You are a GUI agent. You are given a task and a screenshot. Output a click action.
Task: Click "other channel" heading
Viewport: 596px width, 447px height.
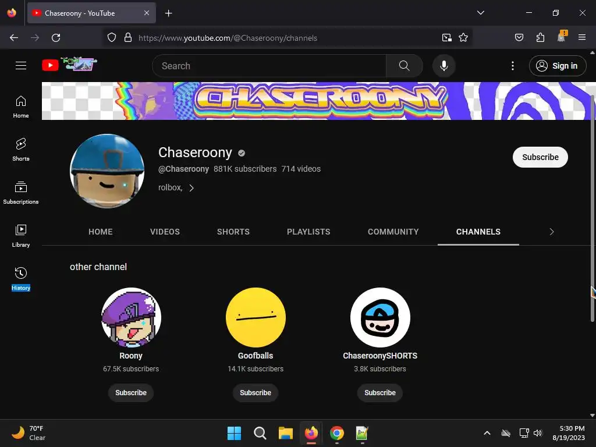(98, 267)
